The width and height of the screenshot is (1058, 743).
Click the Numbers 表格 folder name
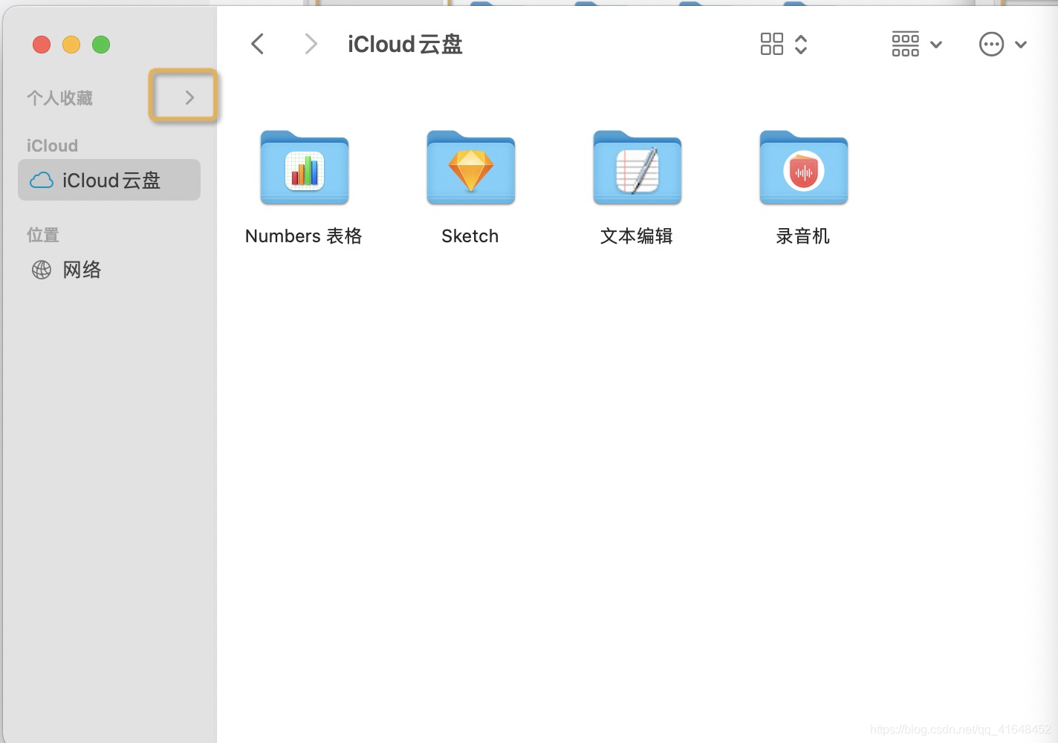point(304,236)
